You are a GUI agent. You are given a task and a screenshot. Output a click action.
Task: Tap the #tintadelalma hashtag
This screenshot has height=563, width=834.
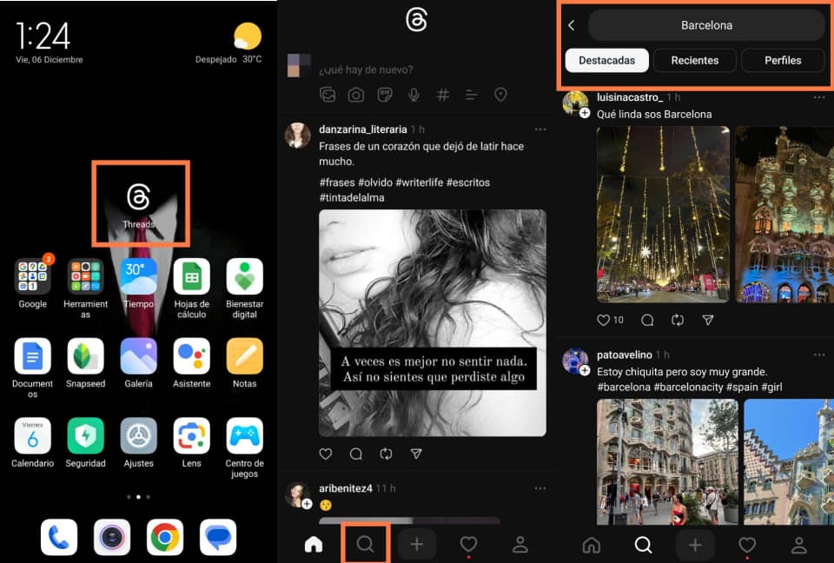pyautogui.click(x=352, y=197)
